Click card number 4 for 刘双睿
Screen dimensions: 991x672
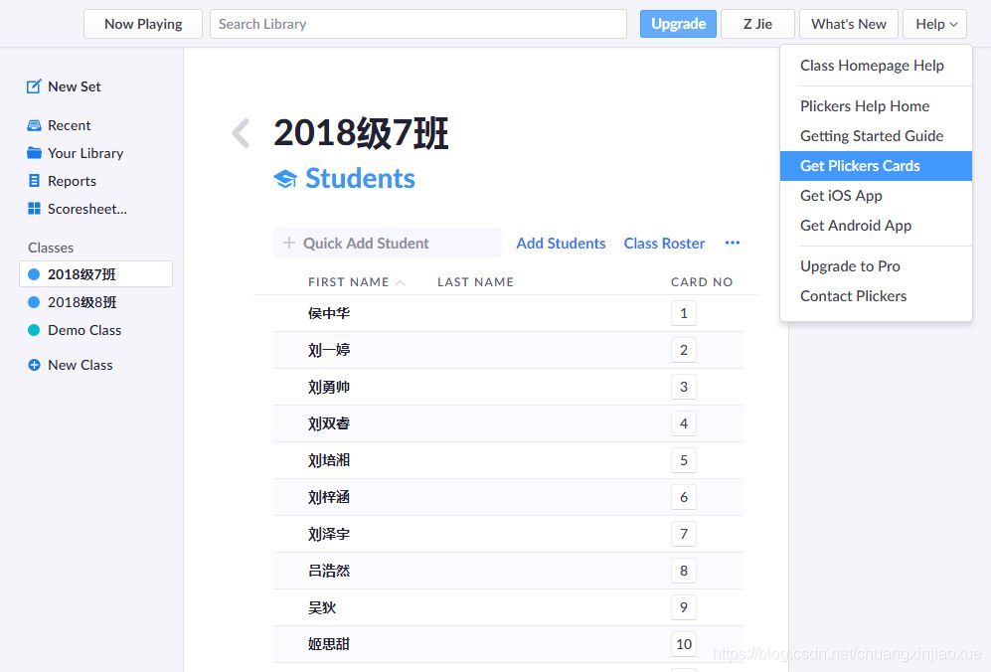[683, 423]
